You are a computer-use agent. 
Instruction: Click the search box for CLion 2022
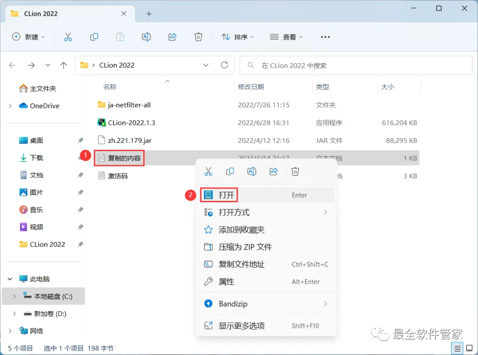[x=356, y=65]
